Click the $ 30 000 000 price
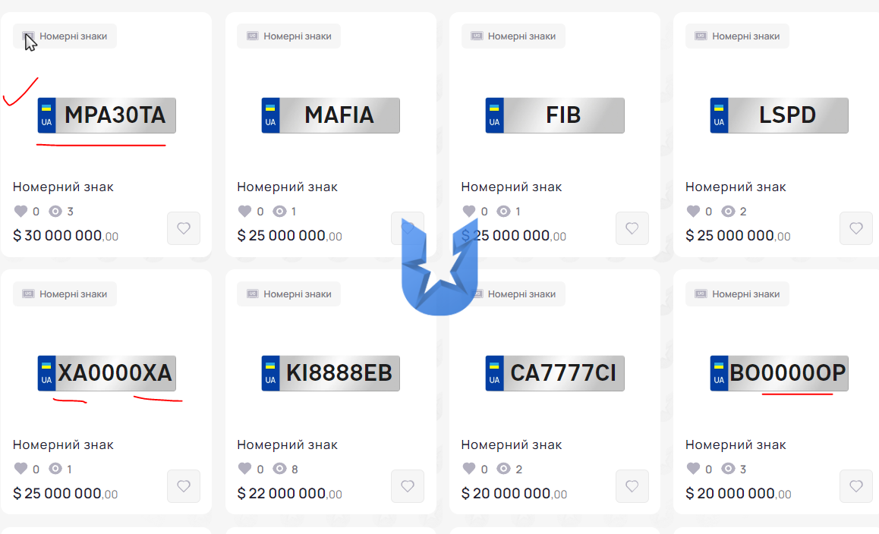This screenshot has width=879, height=534. coord(65,235)
